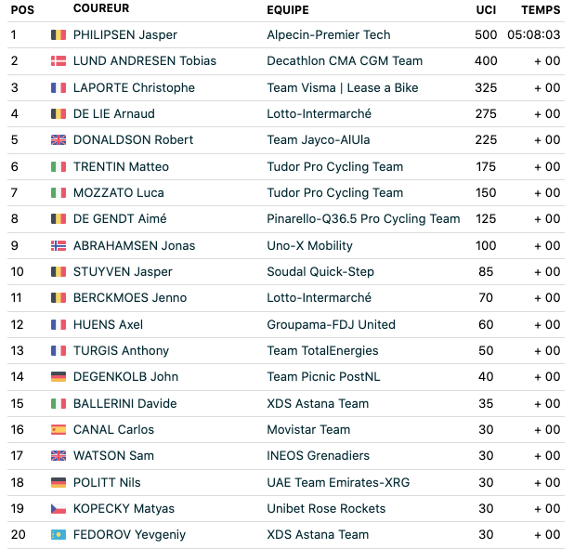Viewport: 574px width, 549px height.
Task: Click the Czech flag beside KOPECKY Matyas
Action: click(x=59, y=509)
